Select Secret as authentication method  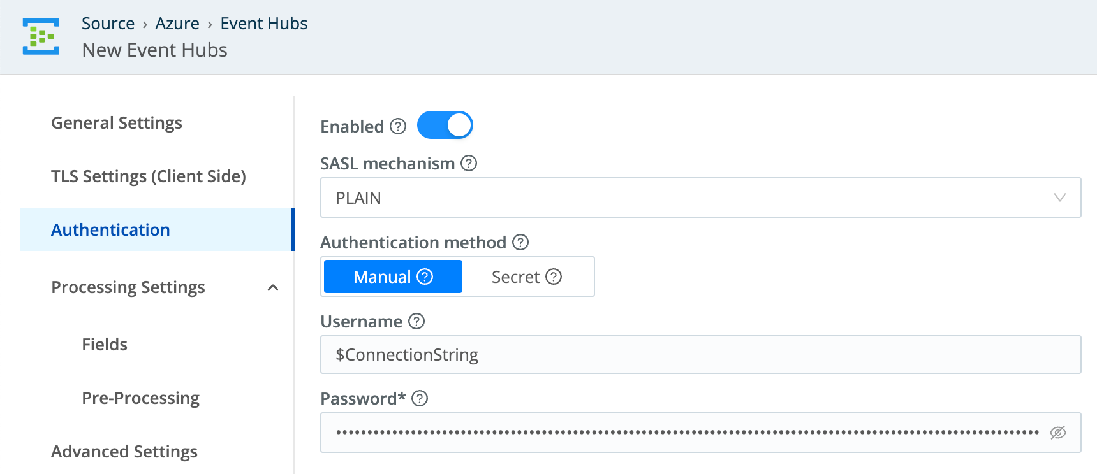(518, 276)
